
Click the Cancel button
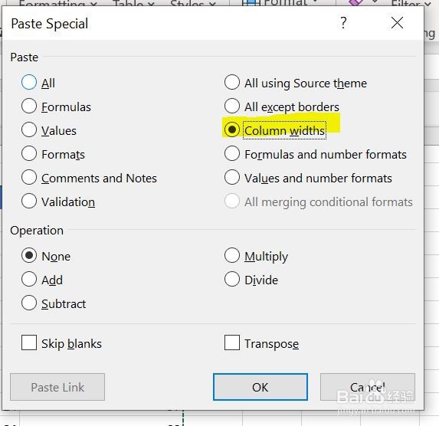pyautogui.click(x=368, y=387)
